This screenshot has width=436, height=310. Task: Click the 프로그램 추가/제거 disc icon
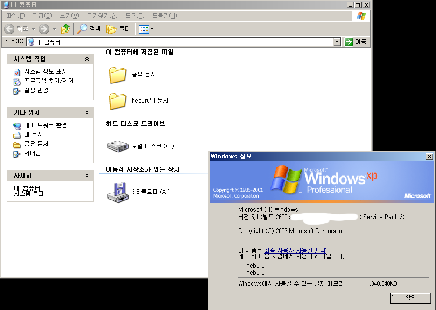pos(17,82)
